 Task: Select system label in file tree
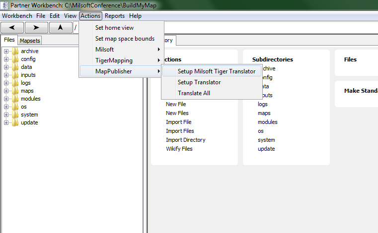coord(29,115)
